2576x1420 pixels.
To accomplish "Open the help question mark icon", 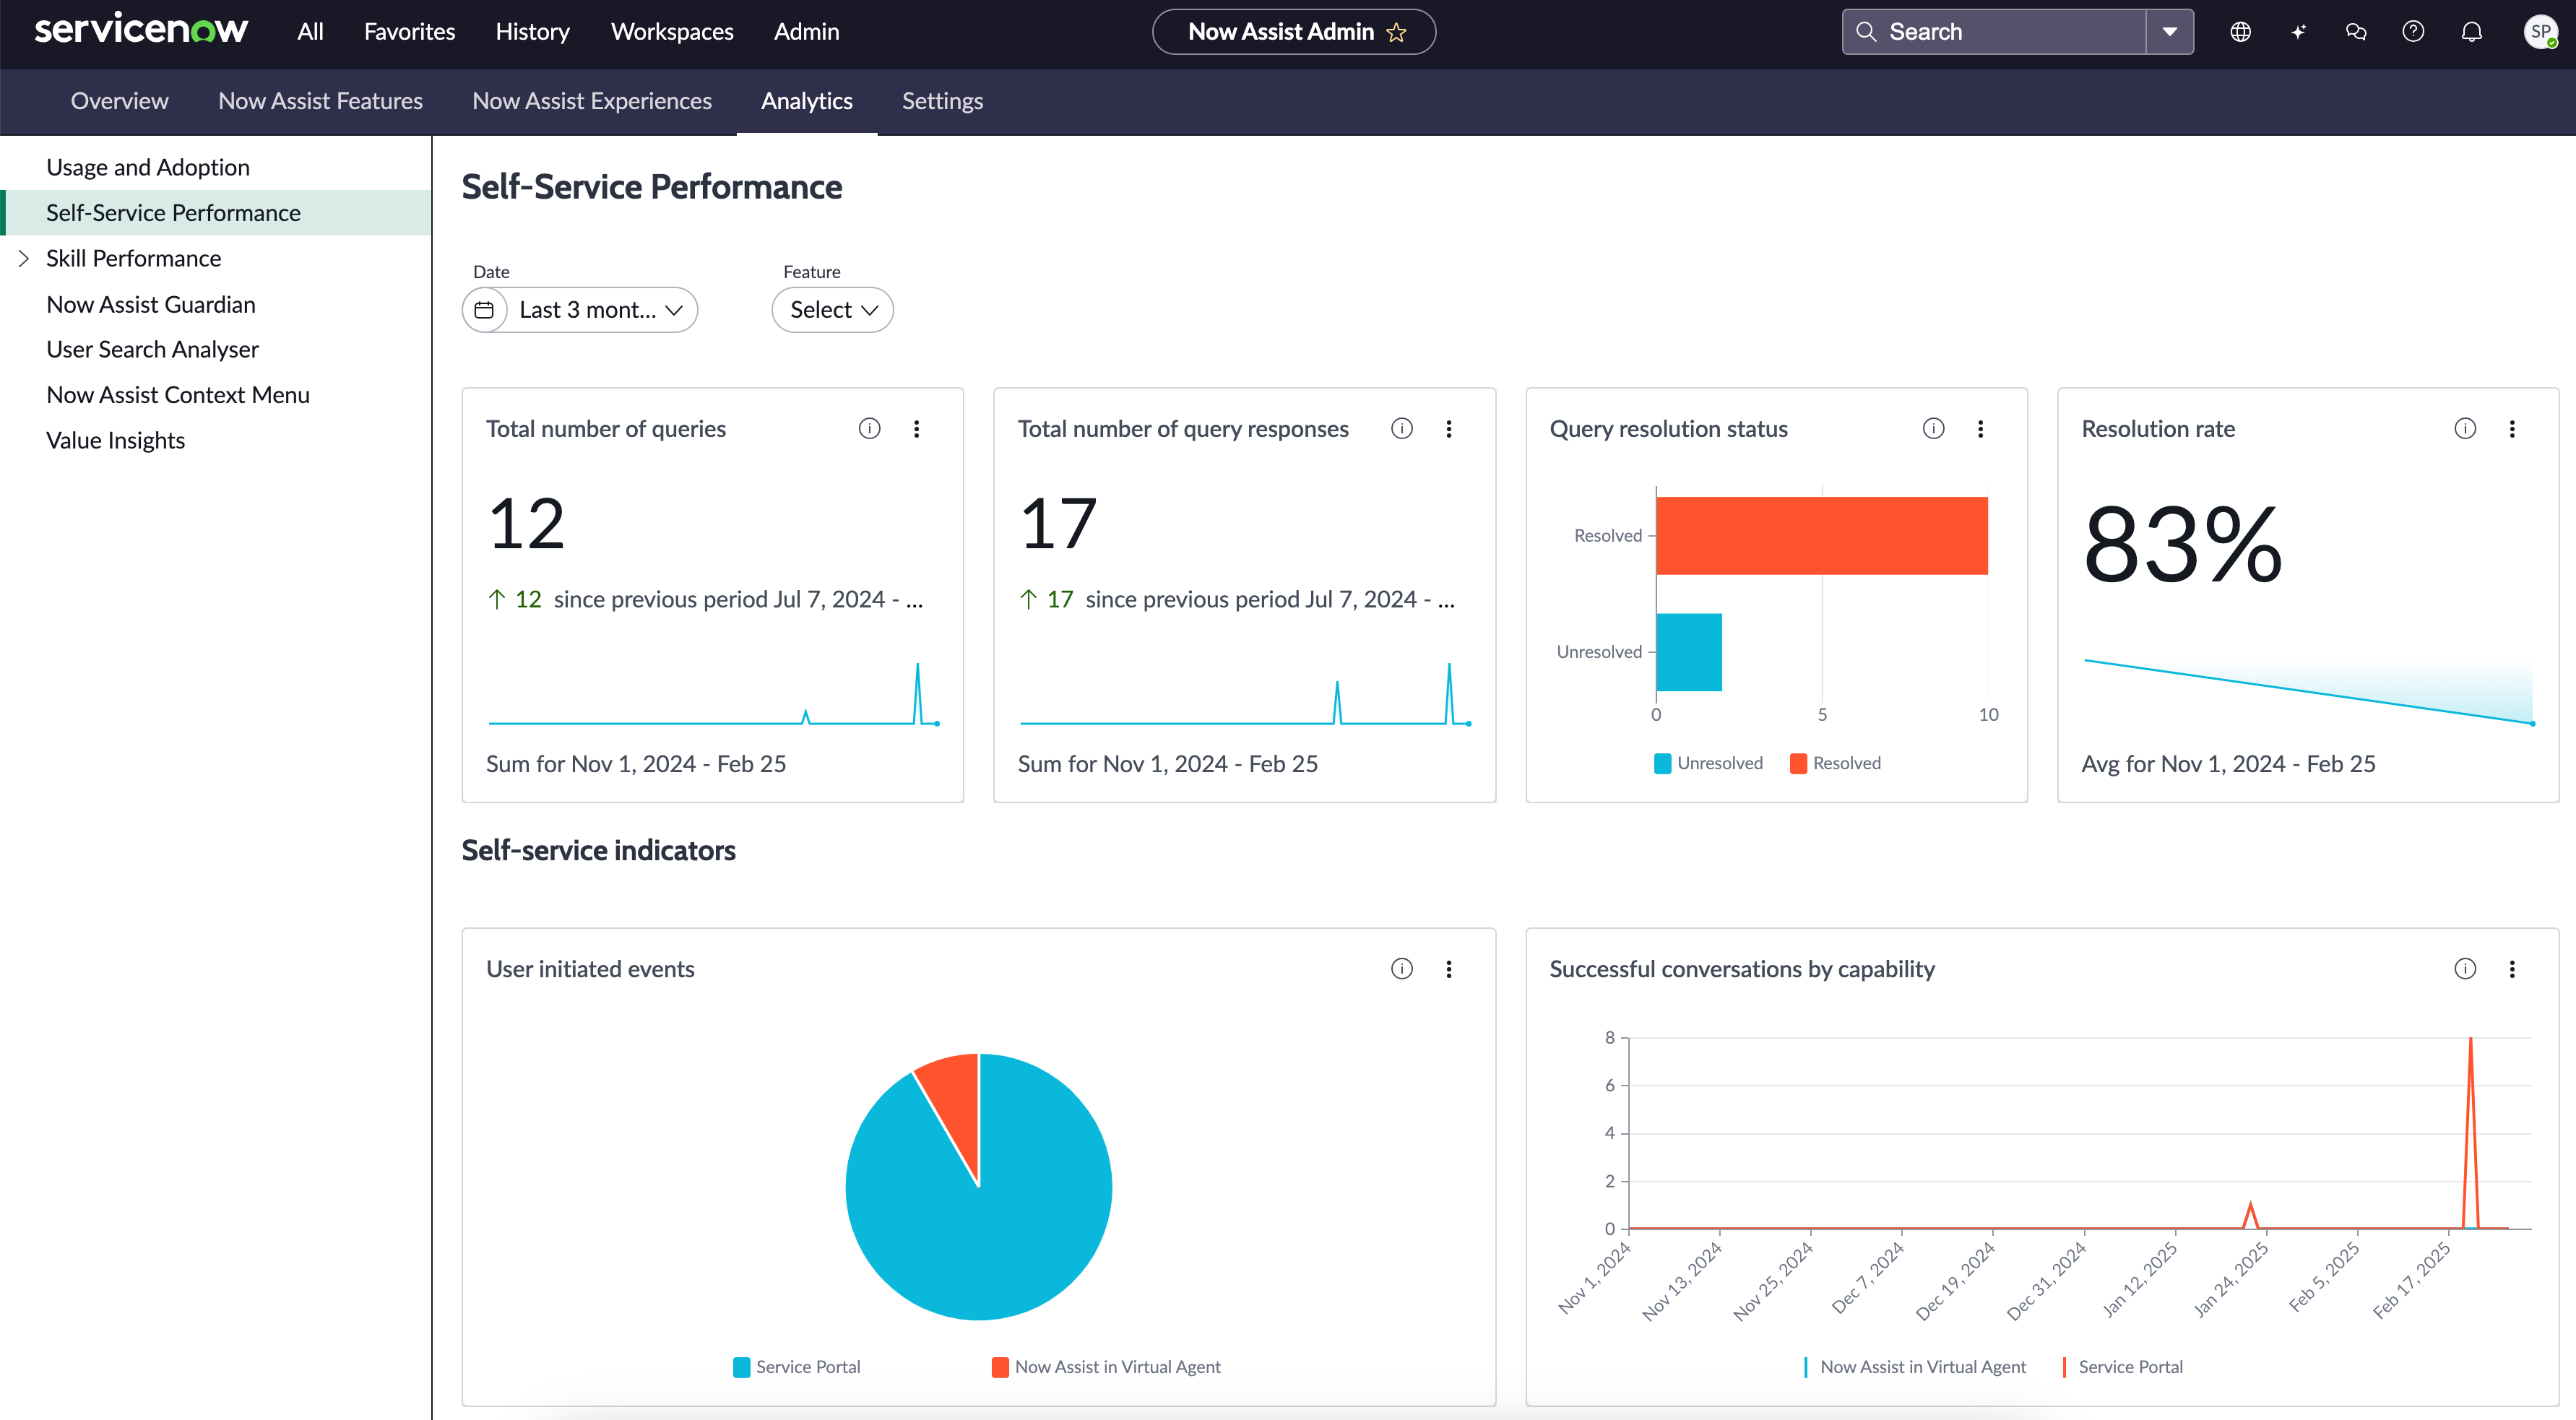I will [x=2413, y=32].
